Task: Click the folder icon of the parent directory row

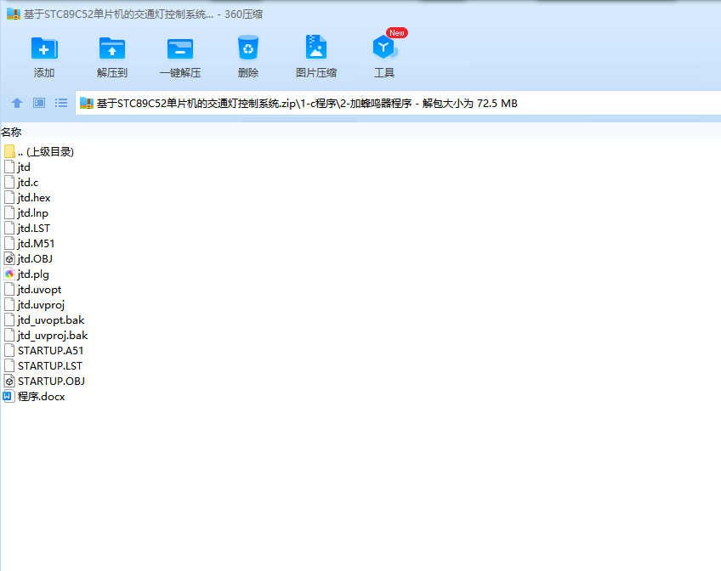Action: pyautogui.click(x=9, y=151)
